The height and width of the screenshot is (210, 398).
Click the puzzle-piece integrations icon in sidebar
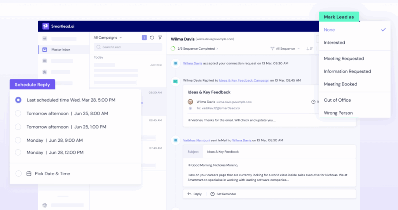45,72
